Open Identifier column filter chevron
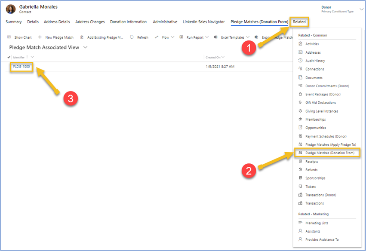Image resolution: width=366 pixels, height=251 pixels. click(x=32, y=57)
